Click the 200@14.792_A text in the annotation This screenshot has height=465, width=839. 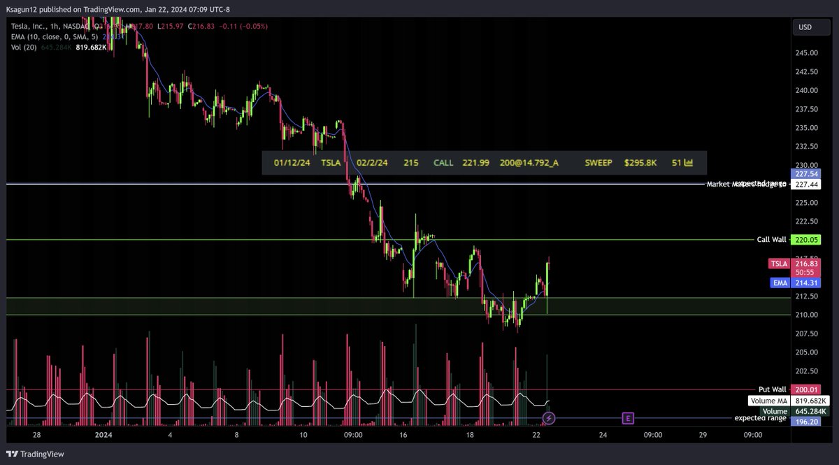tap(529, 163)
